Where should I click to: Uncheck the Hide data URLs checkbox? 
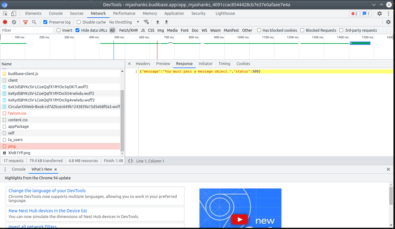click(x=77, y=30)
